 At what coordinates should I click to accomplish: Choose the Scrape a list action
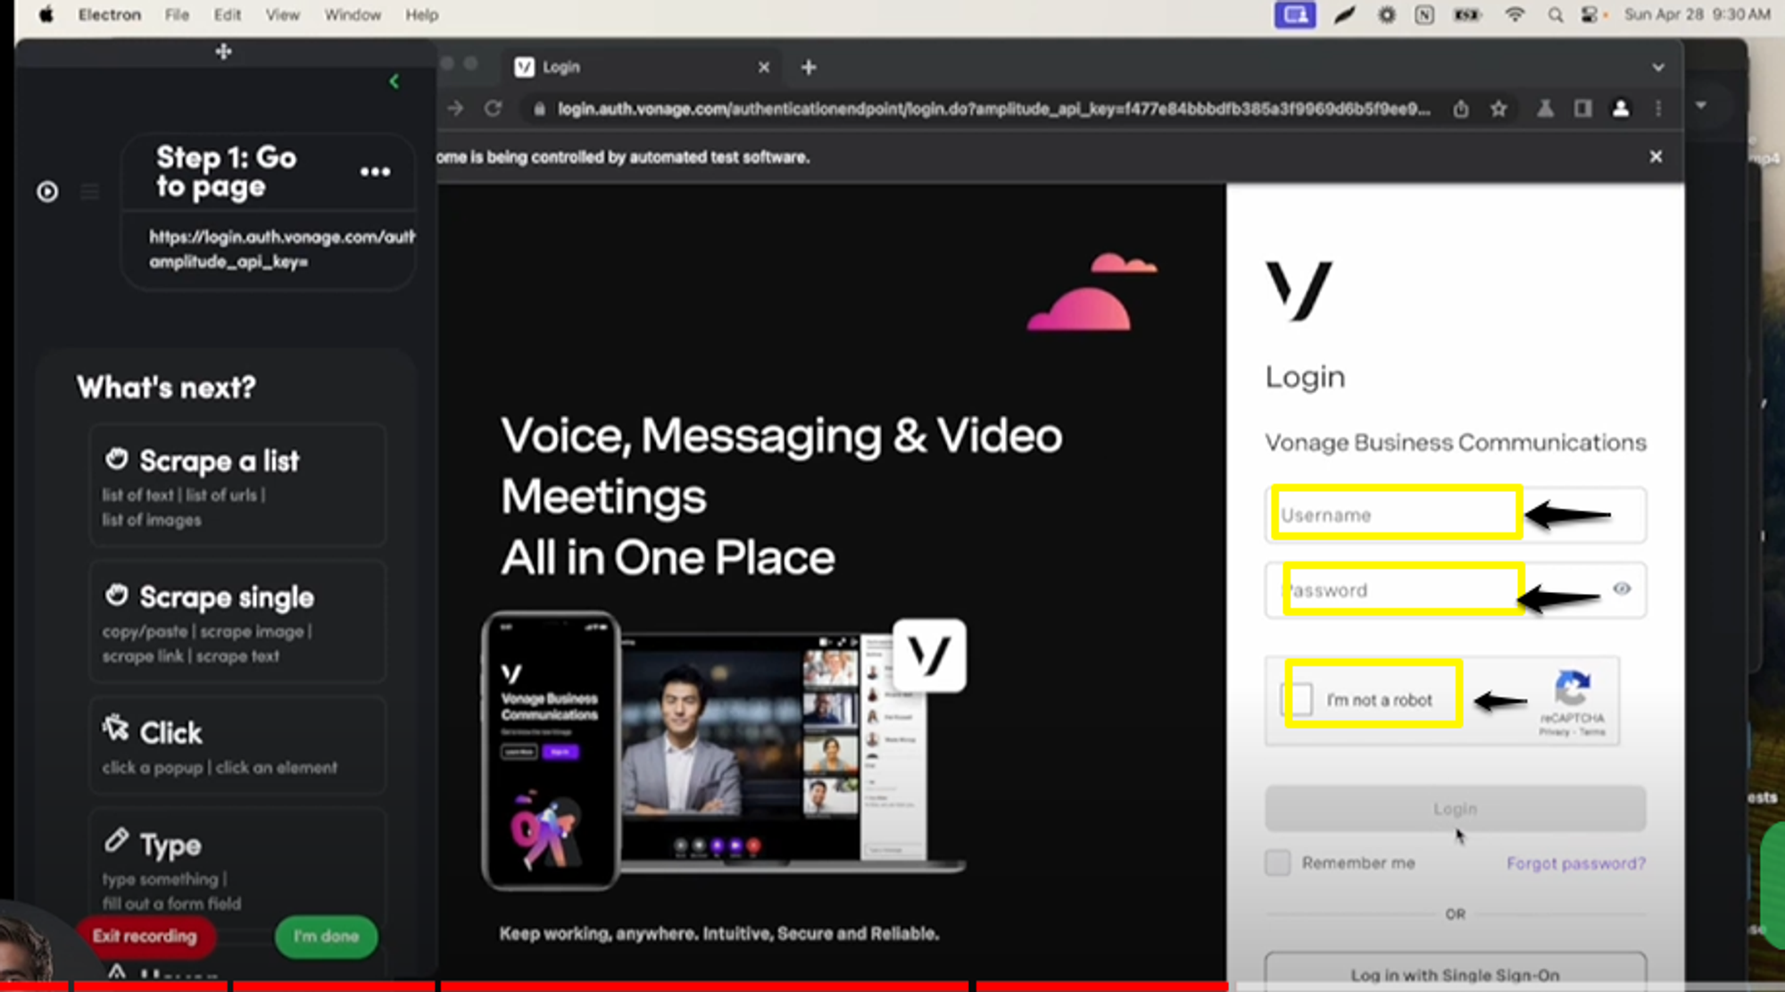pyautogui.click(x=237, y=486)
